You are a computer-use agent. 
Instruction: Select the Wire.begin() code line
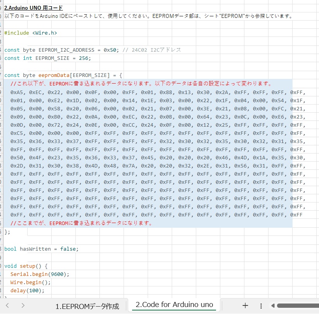click(x=27, y=282)
